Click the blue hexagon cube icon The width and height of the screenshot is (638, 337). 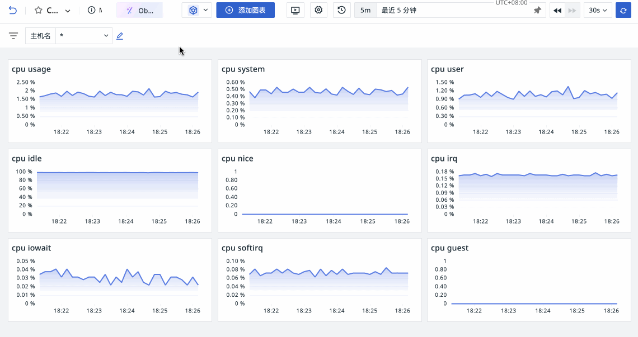pyautogui.click(x=193, y=10)
